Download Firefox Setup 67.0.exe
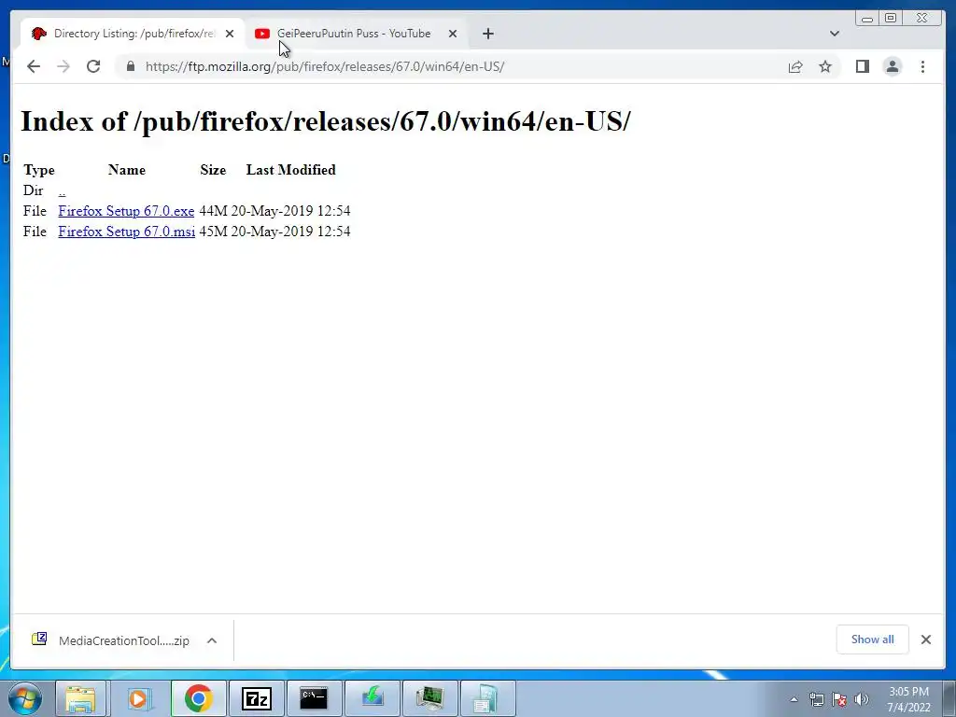 [126, 211]
